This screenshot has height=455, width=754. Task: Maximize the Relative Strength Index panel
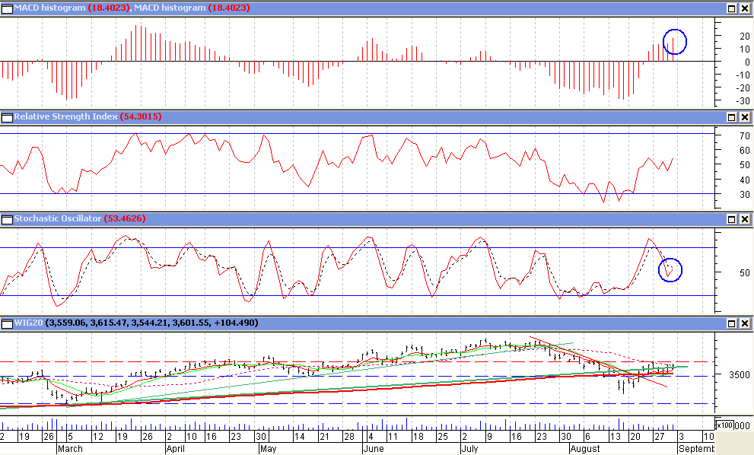coord(731,117)
